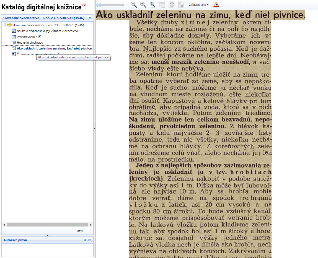Image resolution: width=318 pixels, height=258 pixels.
Task: Click the code brackets document icon
Action: (x=172, y=5)
